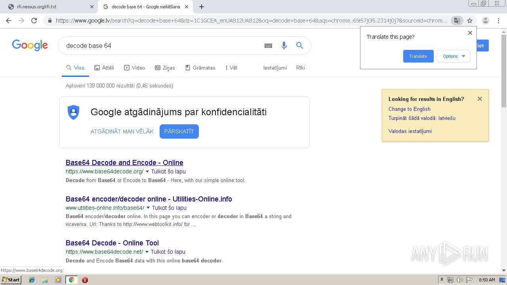
Task: Click Tulkot šo lapu for utilities-online.info
Action: point(169,208)
